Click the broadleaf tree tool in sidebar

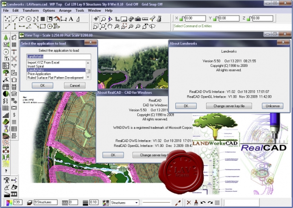point(6,73)
